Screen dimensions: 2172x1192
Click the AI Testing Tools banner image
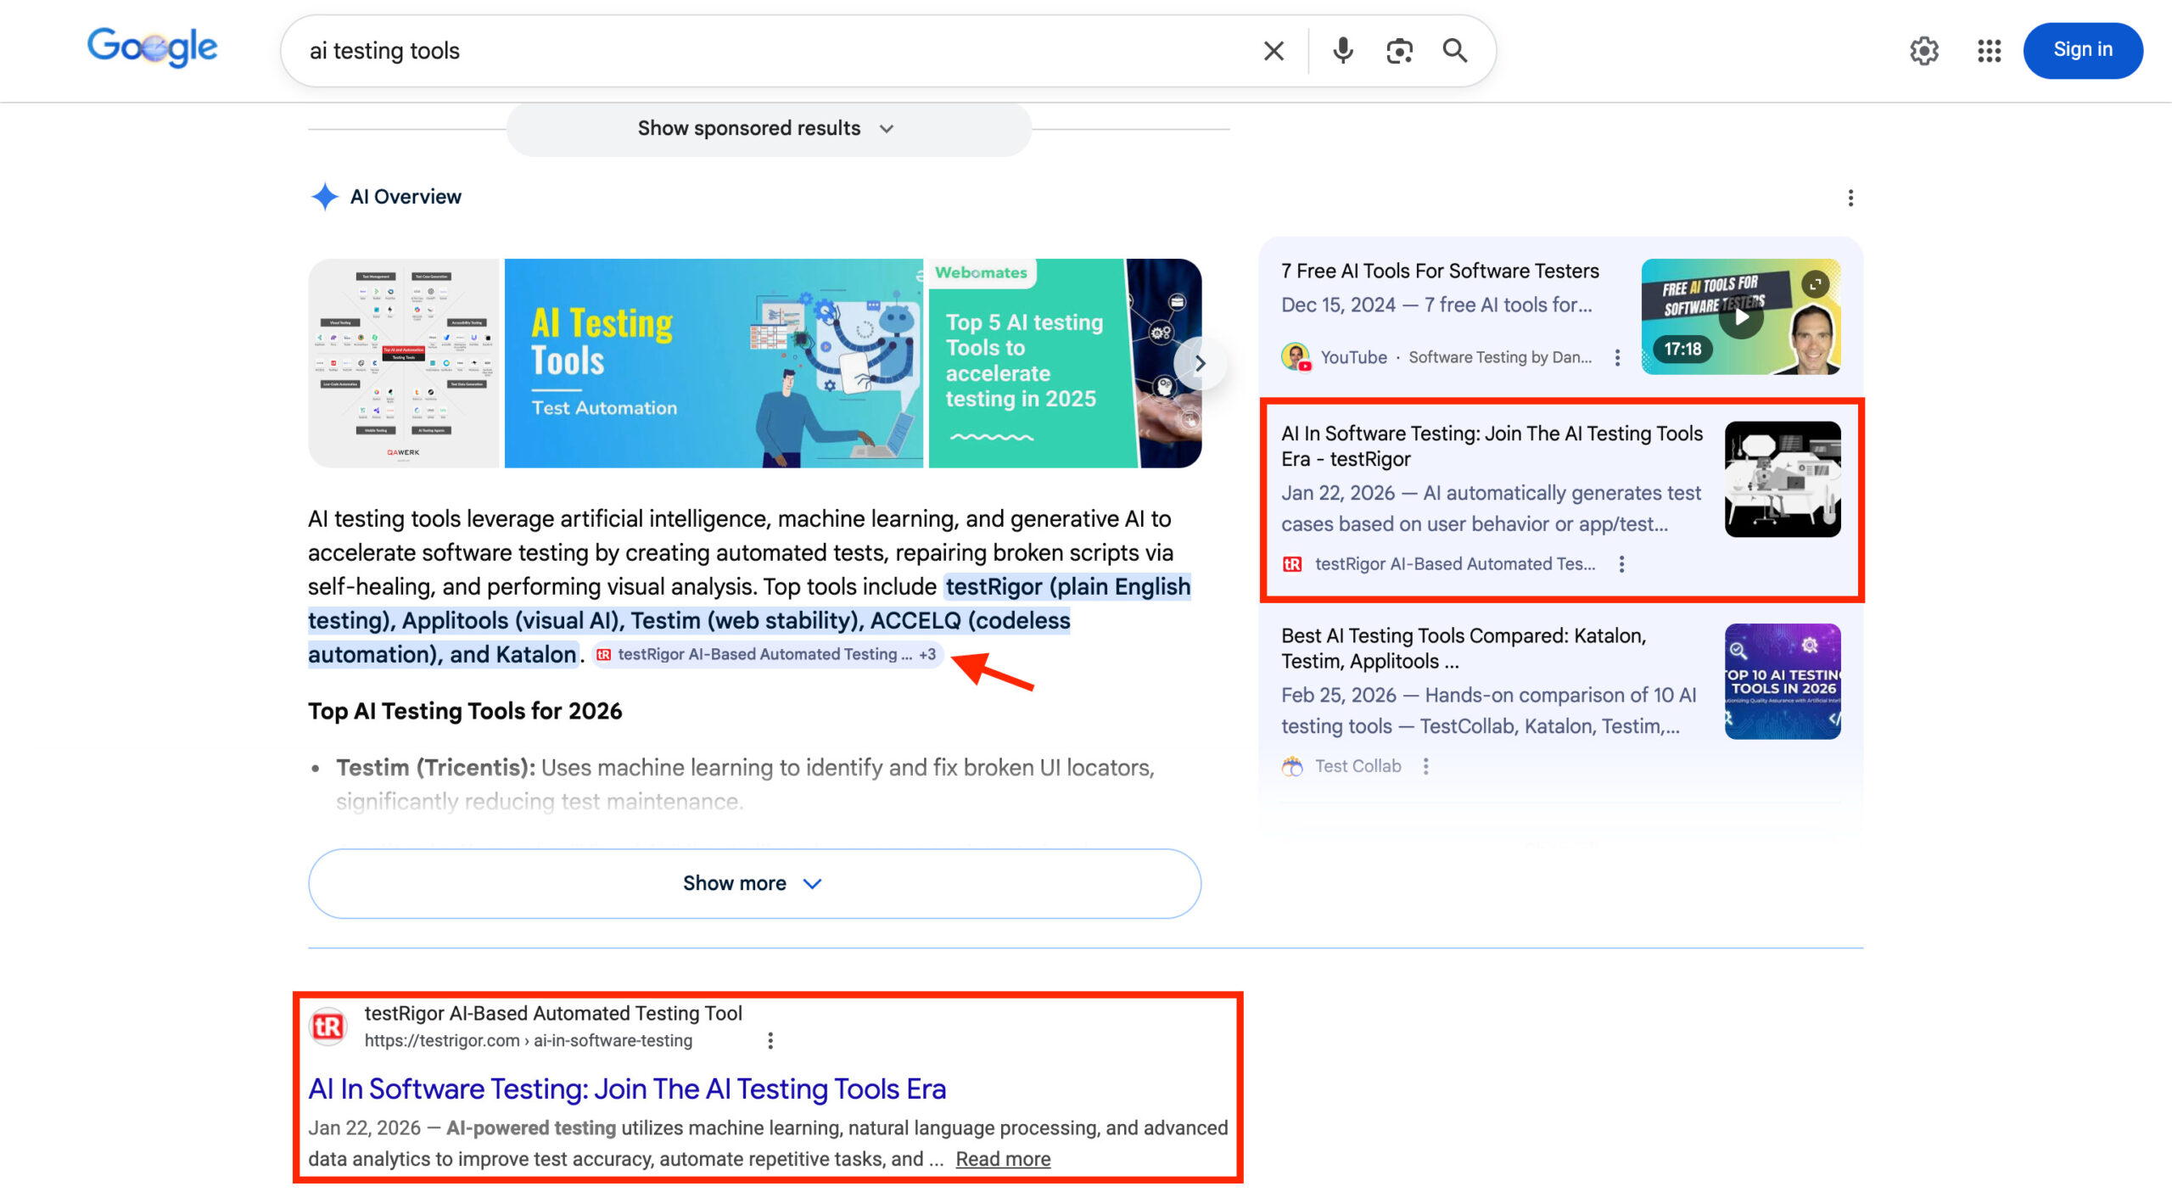[713, 363]
